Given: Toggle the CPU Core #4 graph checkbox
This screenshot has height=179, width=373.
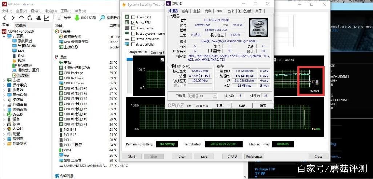Looking at the screenshot, I should pos(275,60).
